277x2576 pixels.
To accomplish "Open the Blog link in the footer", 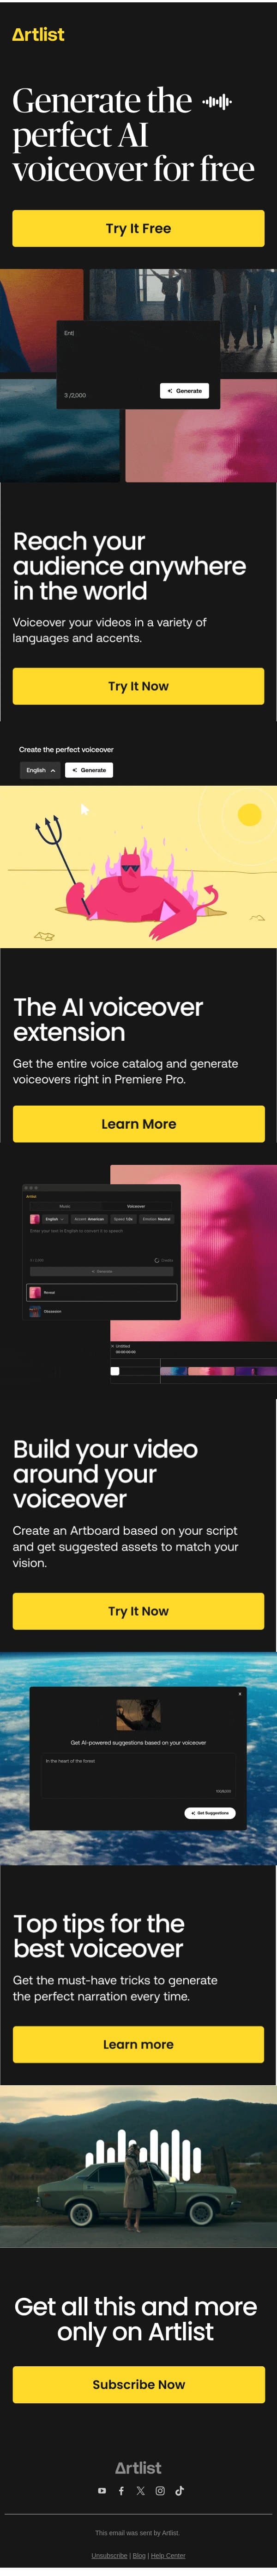I will [x=139, y=2555].
